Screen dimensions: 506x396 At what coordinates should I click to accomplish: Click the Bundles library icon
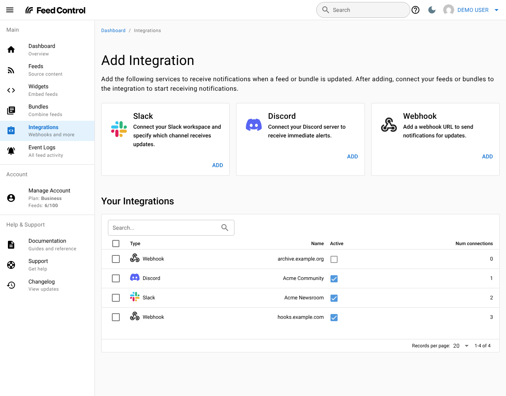[11, 110]
